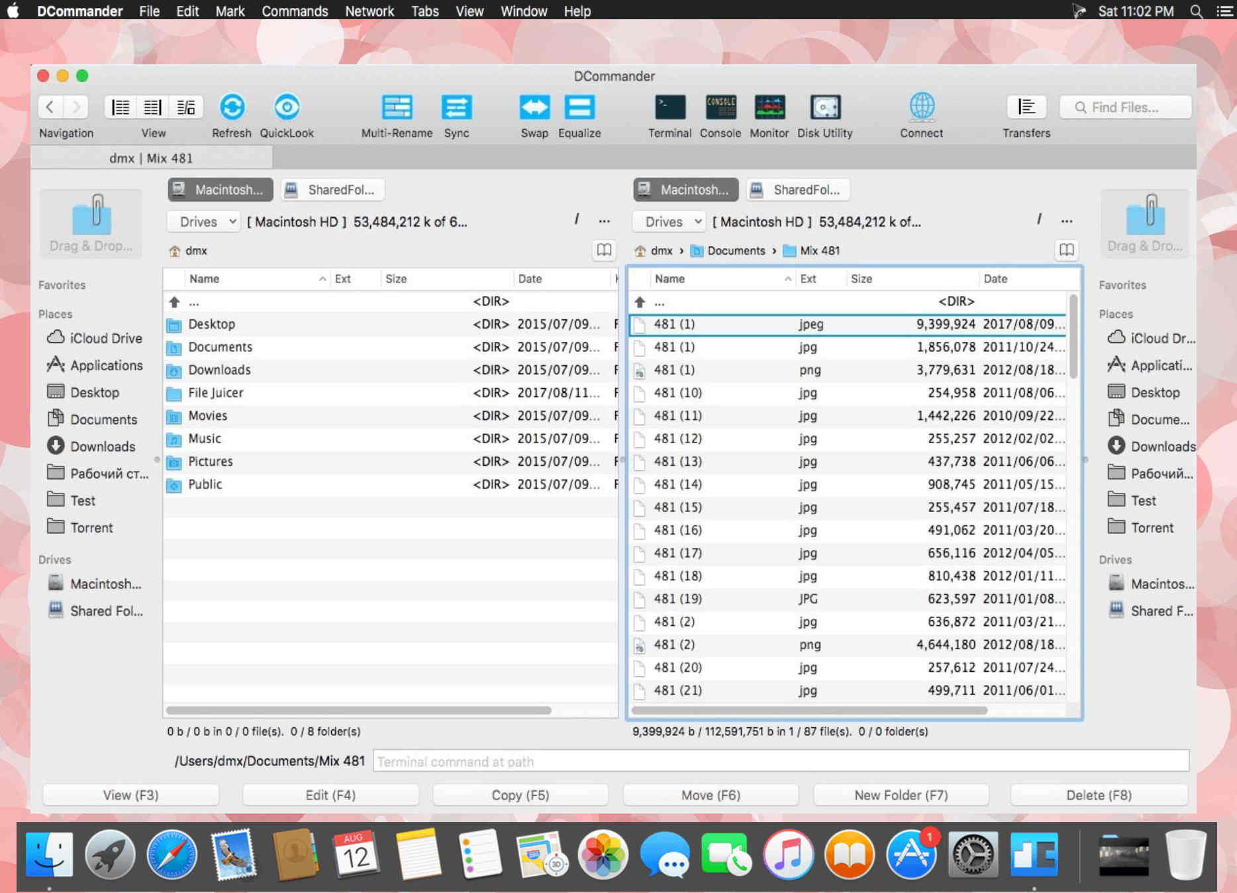1237x893 pixels.
Task: Show the Transfers list
Action: pos(1026,107)
